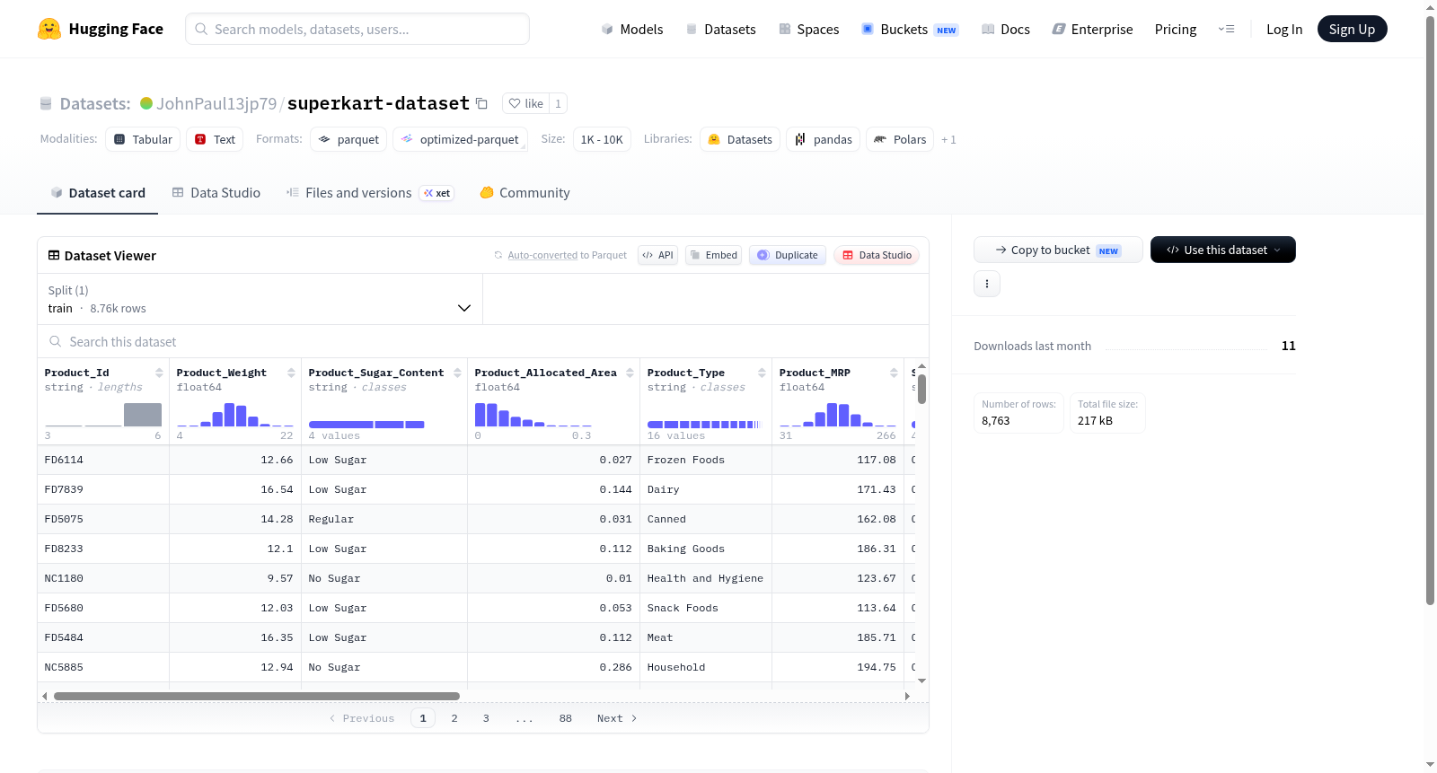
Task: Sort the Product_Allocated_Area column
Action: [x=630, y=373]
